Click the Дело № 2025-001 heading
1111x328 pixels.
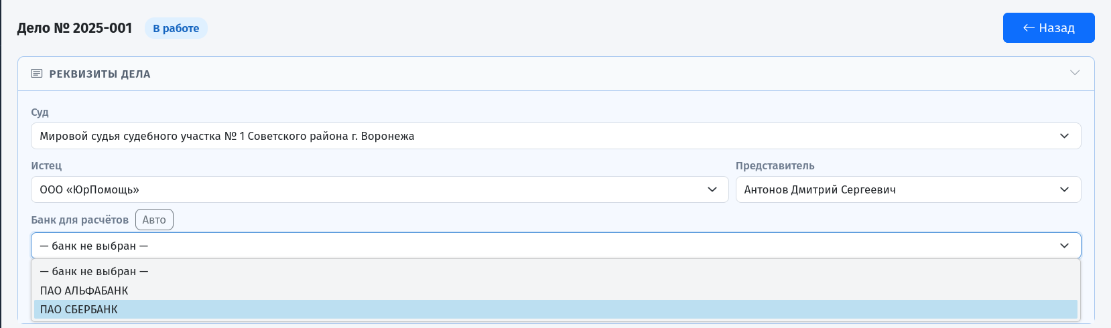(x=75, y=28)
